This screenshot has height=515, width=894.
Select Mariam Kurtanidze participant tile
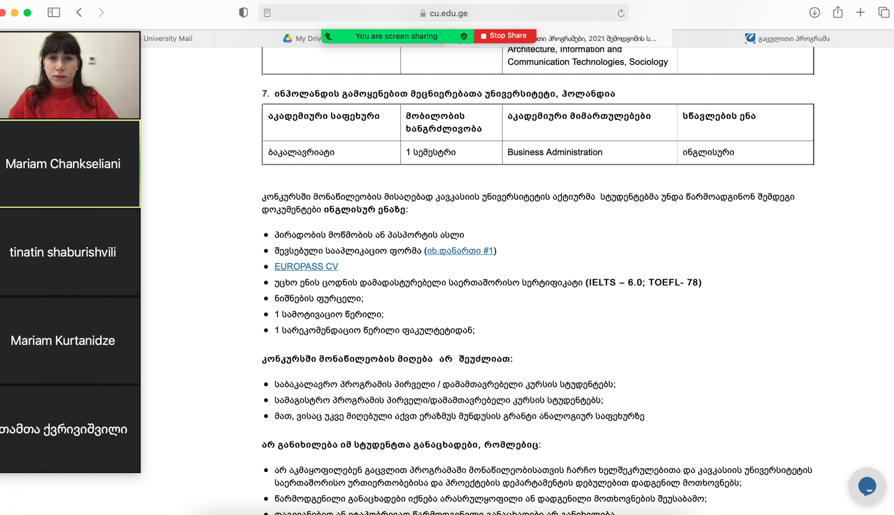tap(70, 340)
